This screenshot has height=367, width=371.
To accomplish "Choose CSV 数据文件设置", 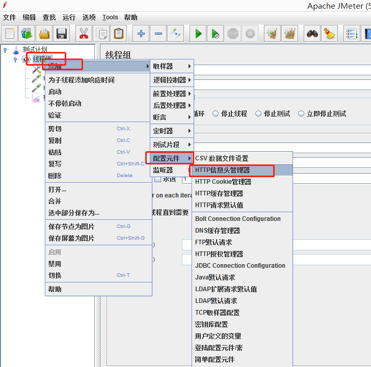I will [x=243, y=158].
